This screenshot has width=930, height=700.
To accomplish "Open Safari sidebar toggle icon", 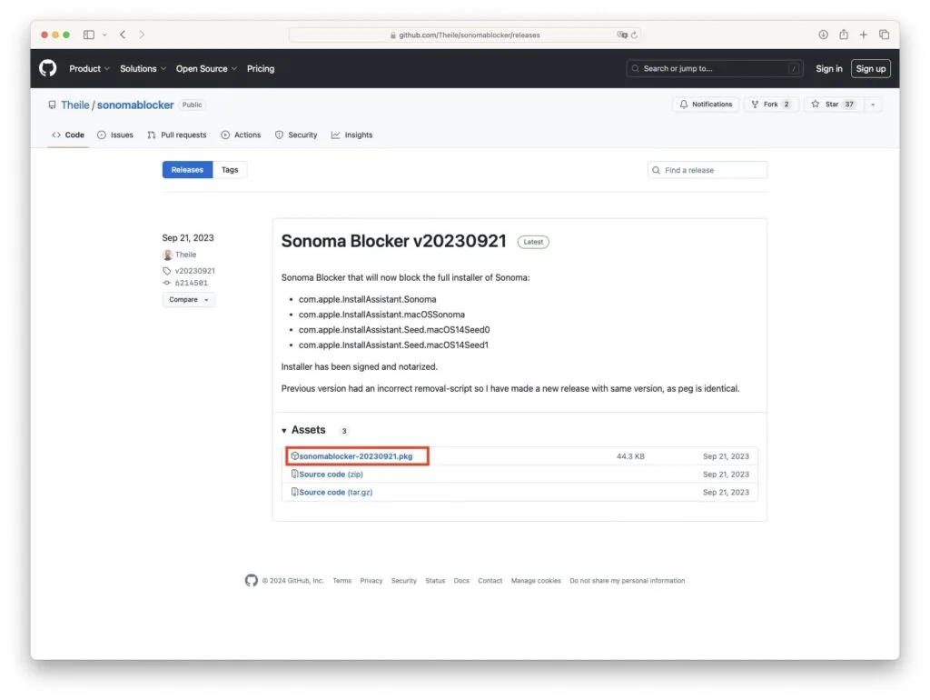I will [x=89, y=35].
